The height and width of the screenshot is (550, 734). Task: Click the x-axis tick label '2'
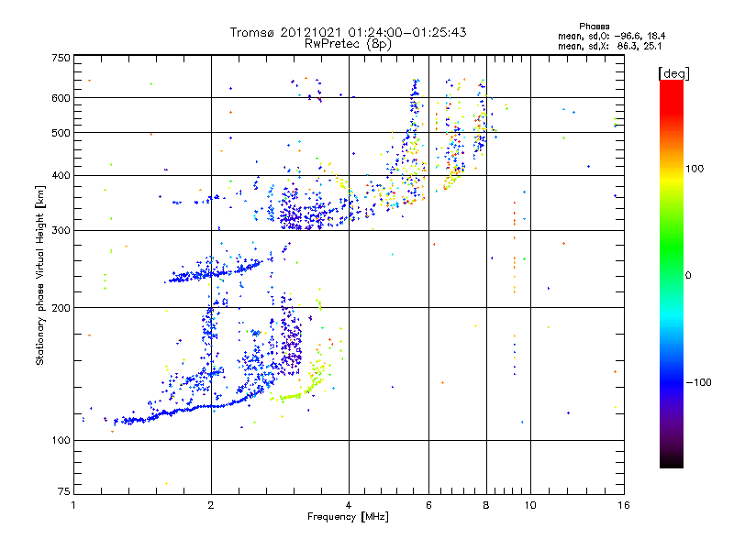pos(211,505)
